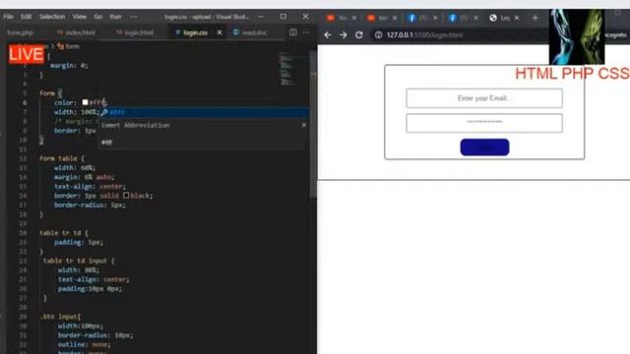The height and width of the screenshot is (354, 630).
Task: Click the 'form table {' selector line
Action: click(62, 158)
